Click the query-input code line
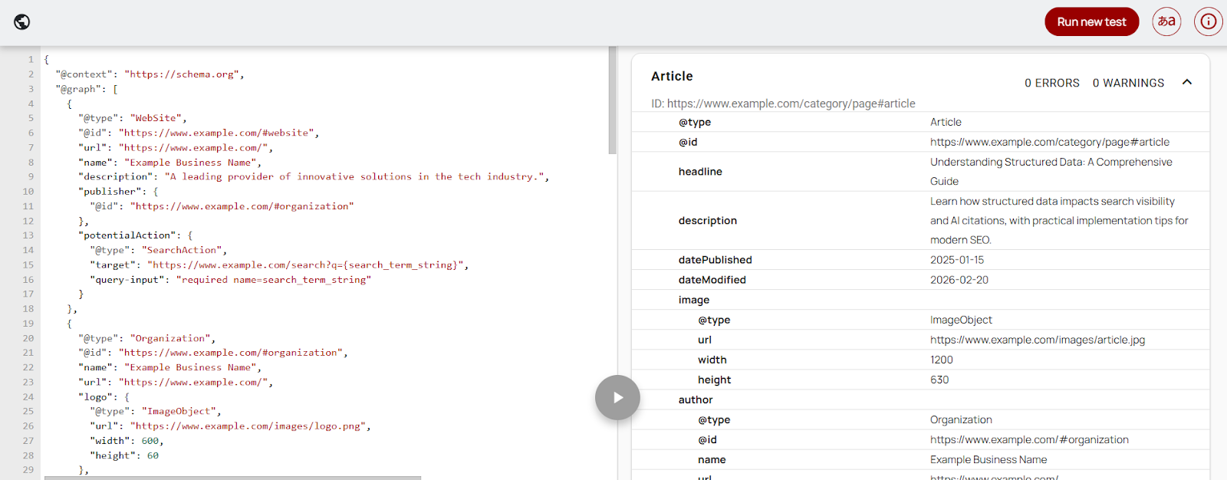 pos(230,280)
